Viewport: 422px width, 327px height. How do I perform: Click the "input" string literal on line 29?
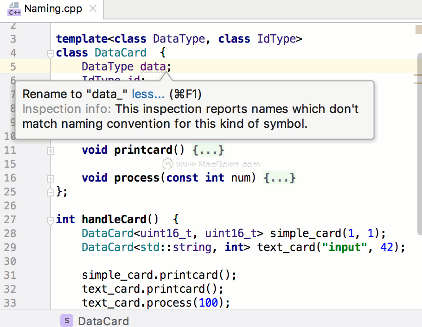(344, 247)
